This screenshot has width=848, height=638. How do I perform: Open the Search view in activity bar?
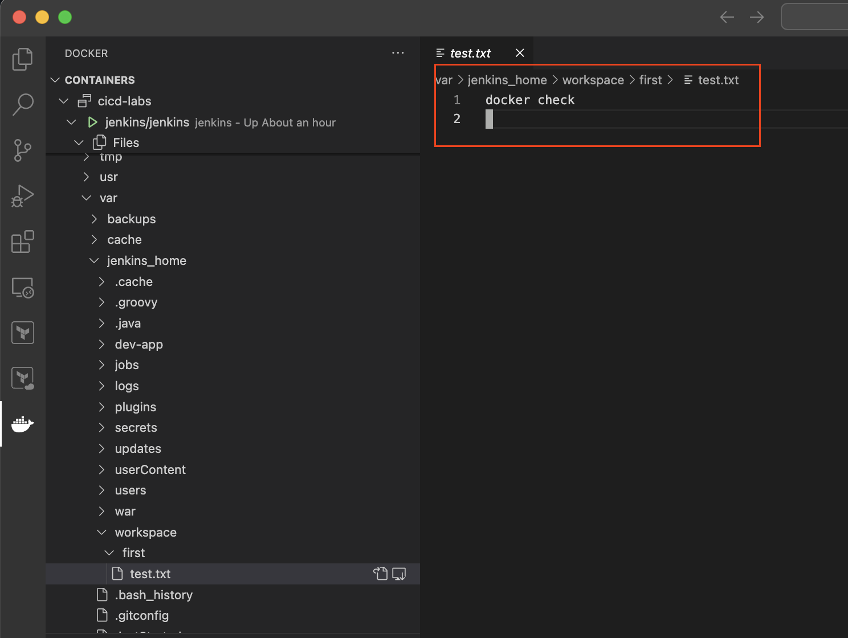point(23,105)
